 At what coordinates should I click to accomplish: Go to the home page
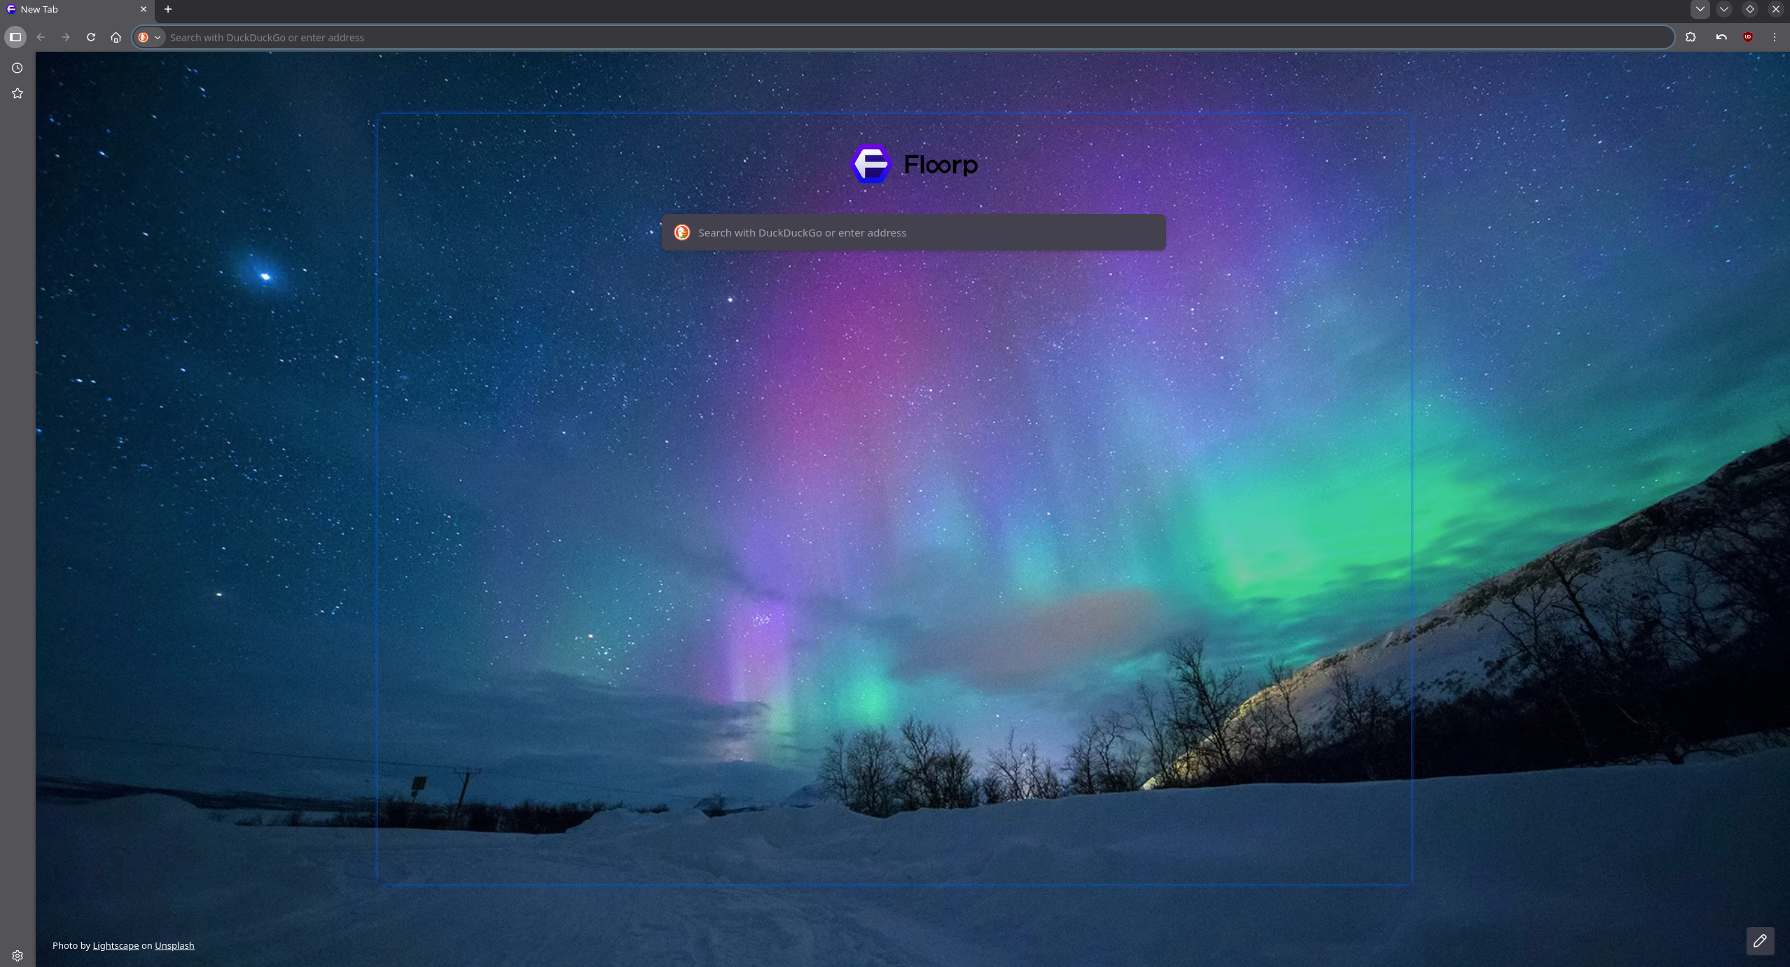coord(116,37)
